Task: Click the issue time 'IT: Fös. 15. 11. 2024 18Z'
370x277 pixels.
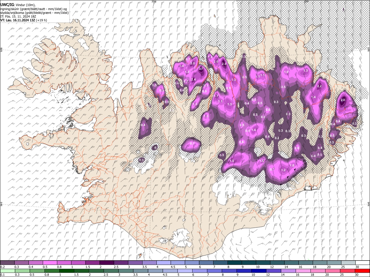Action: [x=18, y=16]
